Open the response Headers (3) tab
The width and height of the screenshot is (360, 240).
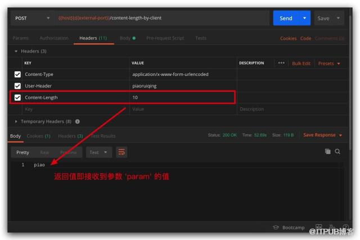click(x=70, y=136)
